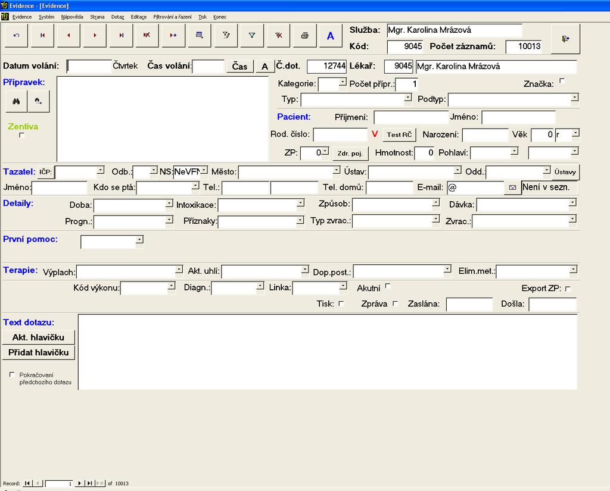This screenshot has height=491, width=610.
Task: Open the Konec menu
Action: 220,17
